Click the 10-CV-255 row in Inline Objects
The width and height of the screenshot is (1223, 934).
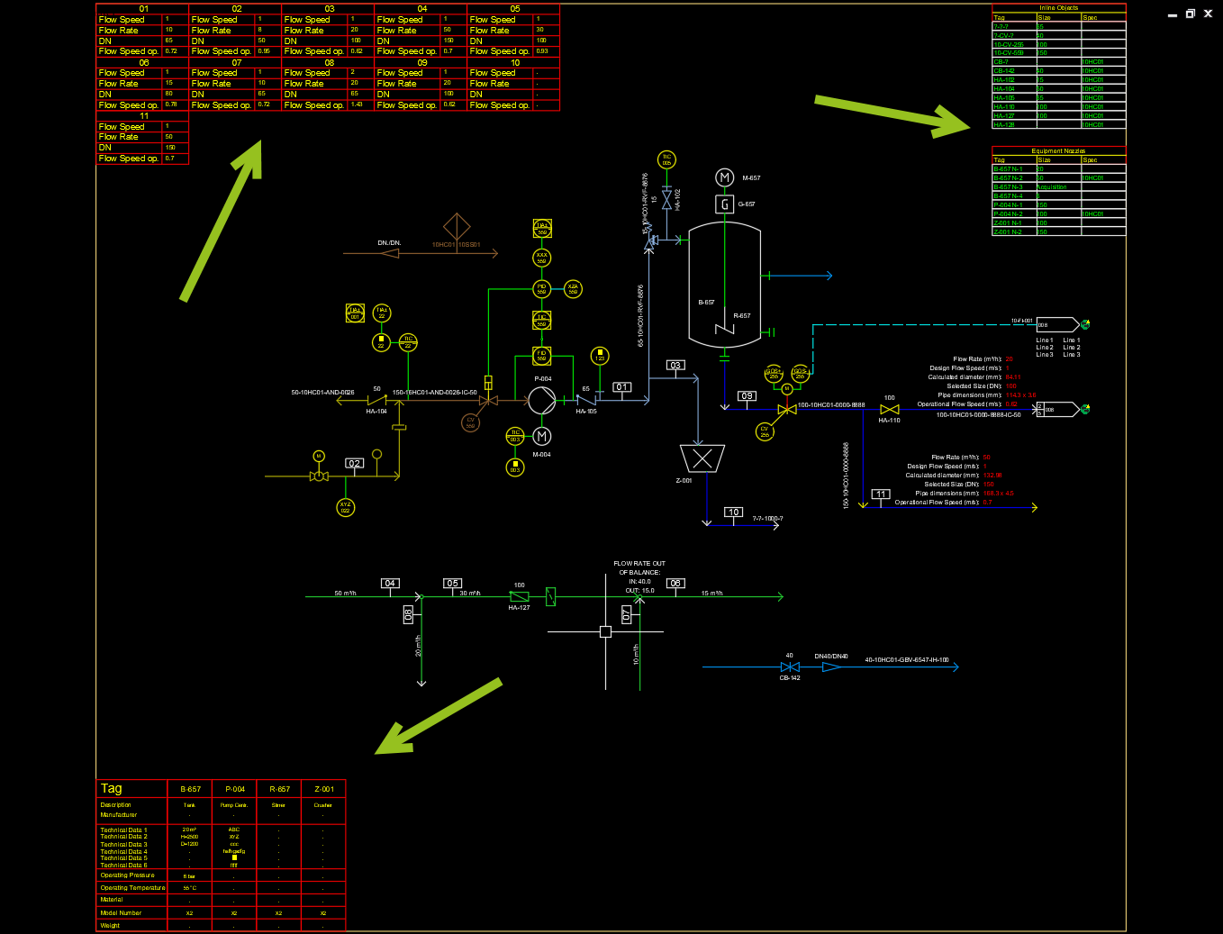(1059, 44)
